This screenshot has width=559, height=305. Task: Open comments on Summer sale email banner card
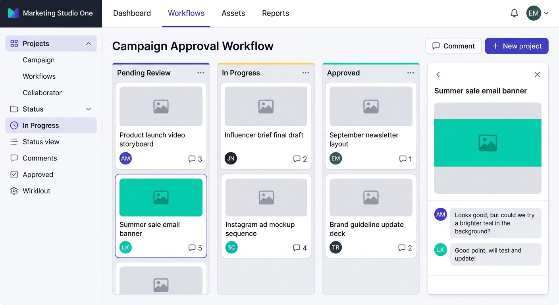[x=195, y=248]
